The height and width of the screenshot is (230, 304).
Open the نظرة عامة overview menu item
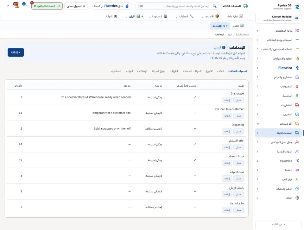point(235,16)
